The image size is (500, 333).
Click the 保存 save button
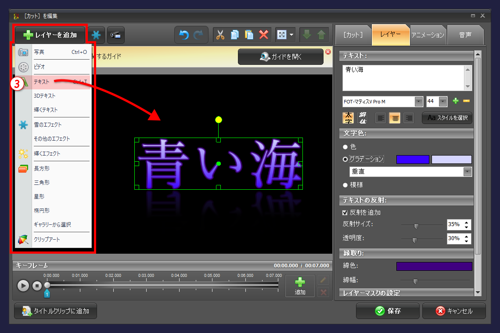pos(387,311)
